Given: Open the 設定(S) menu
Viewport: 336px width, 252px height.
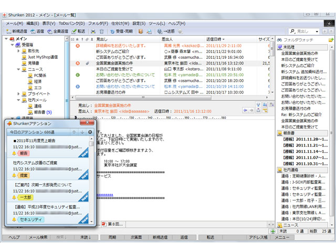Looking at the screenshot, I should tap(139, 23).
